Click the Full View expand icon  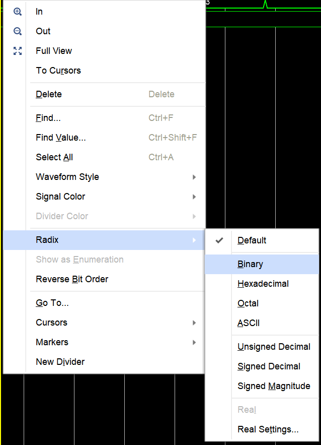coord(18,51)
